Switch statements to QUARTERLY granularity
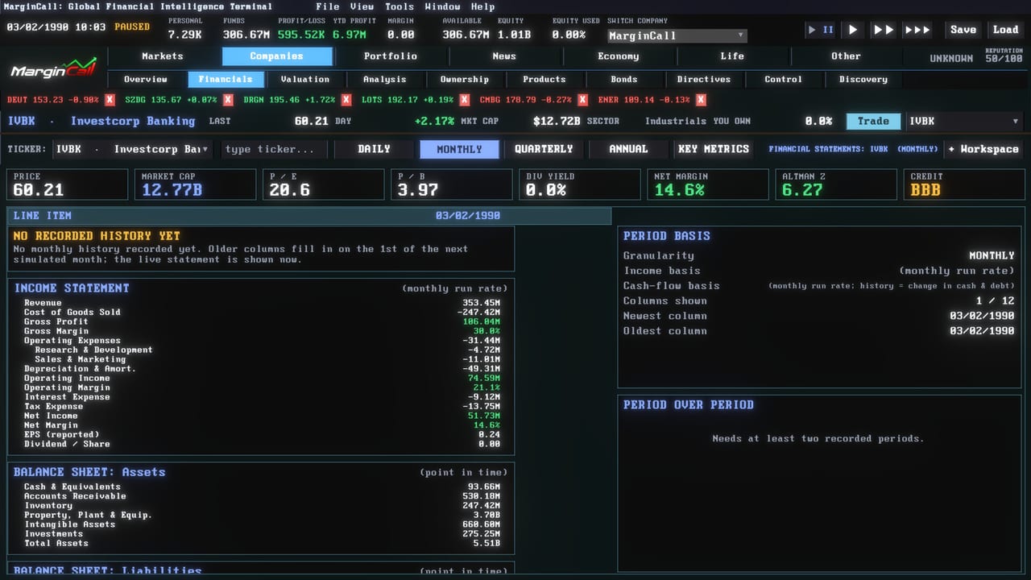Viewport: 1031px width, 580px height. tap(544, 149)
